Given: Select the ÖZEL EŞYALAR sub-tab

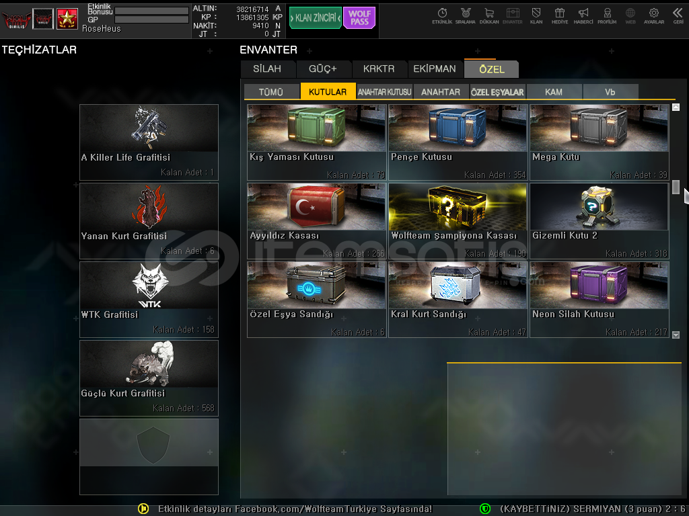Looking at the screenshot, I should (x=497, y=91).
